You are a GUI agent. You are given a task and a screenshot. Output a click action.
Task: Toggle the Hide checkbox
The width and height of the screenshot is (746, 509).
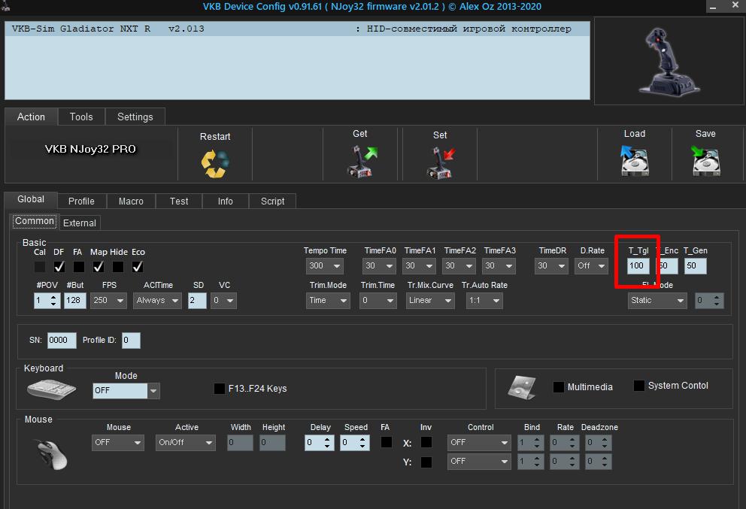tap(117, 267)
